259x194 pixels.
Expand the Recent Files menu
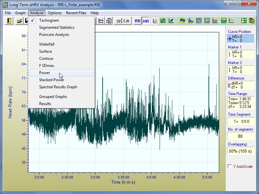(x=76, y=13)
